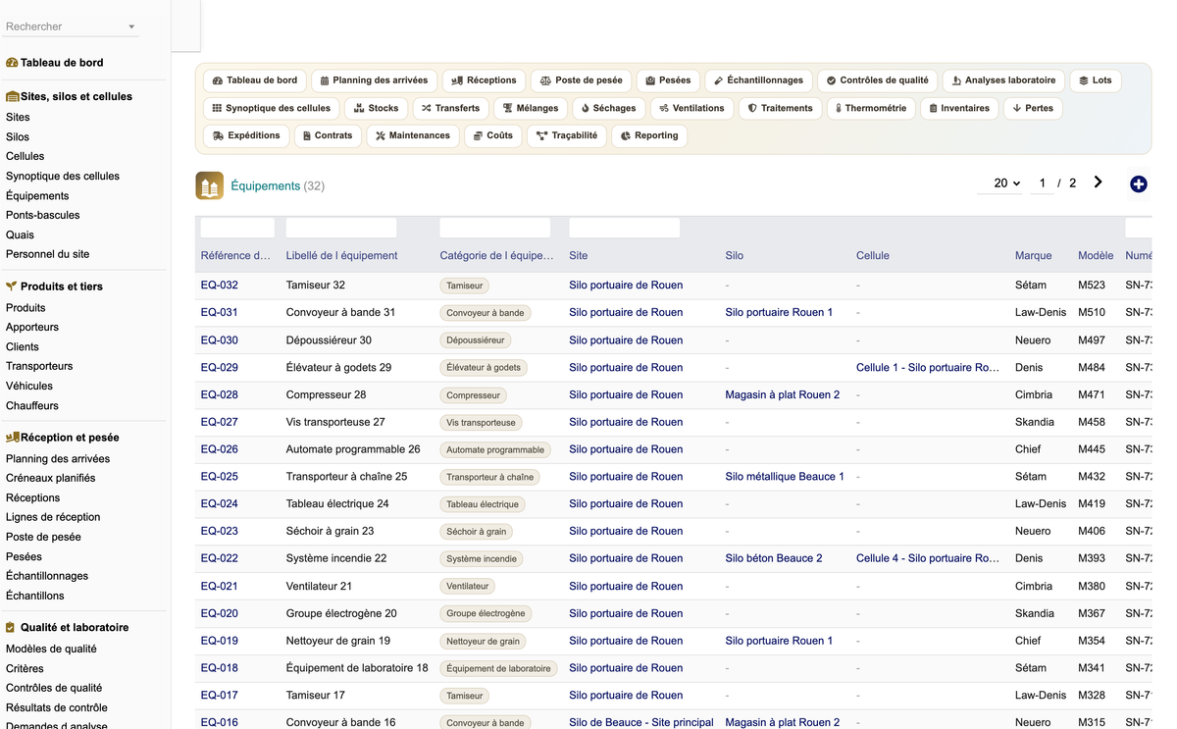Open Créneaux planifiés in sidebar
The height and width of the screenshot is (729, 1177).
[51, 478]
